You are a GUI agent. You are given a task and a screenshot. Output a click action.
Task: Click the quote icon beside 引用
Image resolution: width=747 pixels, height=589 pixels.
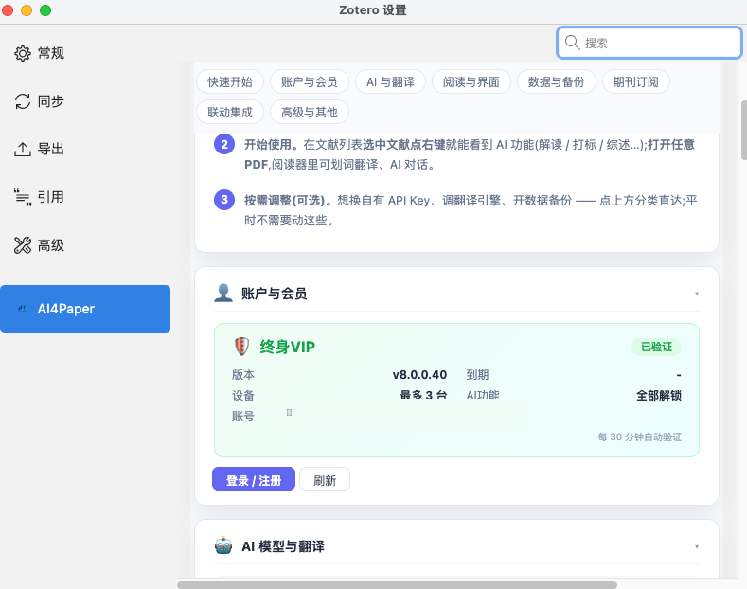23,197
